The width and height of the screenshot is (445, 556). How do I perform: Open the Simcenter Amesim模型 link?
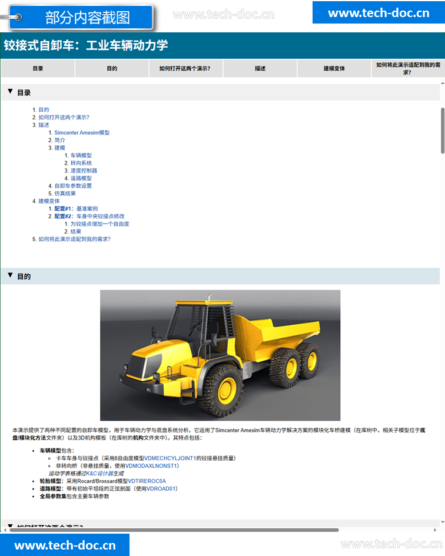(82, 132)
